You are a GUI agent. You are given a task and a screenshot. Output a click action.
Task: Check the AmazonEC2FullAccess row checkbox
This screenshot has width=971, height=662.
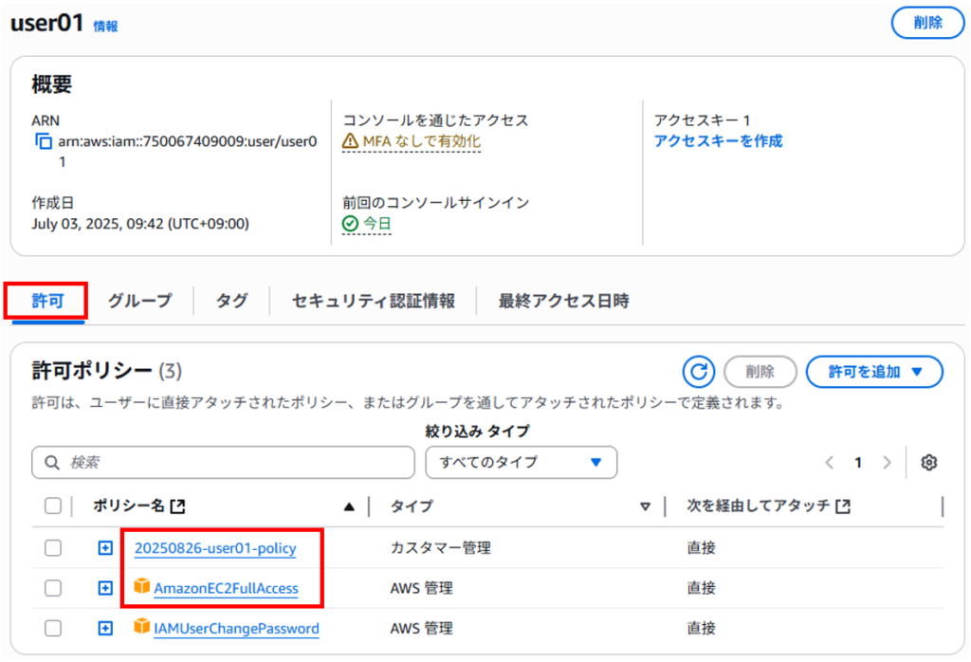pos(53,588)
